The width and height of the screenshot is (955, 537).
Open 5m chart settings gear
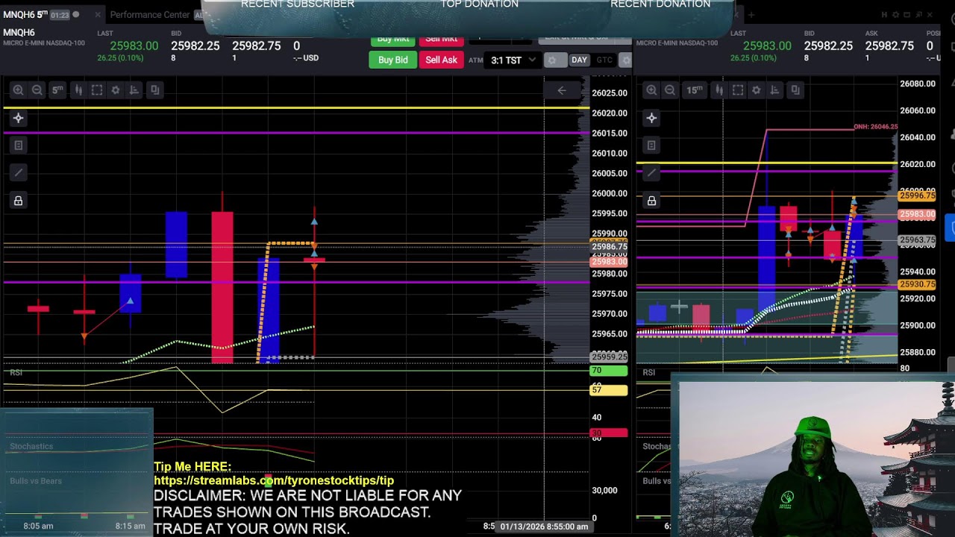(x=116, y=89)
